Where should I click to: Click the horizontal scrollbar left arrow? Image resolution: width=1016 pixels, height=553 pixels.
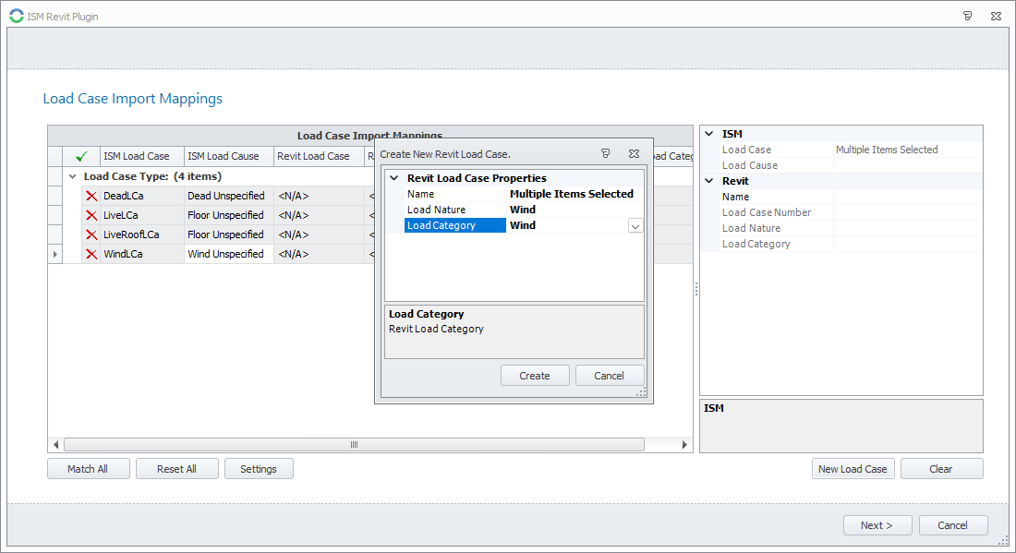click(x=56, y=444)
